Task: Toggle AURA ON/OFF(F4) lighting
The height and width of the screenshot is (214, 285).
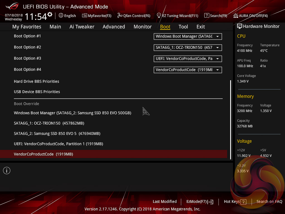Action: (x=250, y=16)
